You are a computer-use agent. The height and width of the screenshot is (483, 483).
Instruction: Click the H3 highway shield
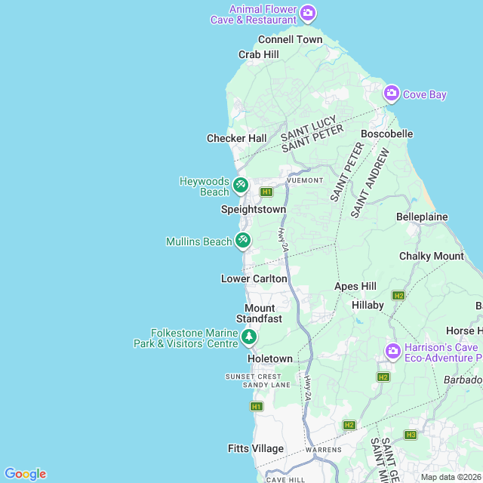(x=411, y=435)
